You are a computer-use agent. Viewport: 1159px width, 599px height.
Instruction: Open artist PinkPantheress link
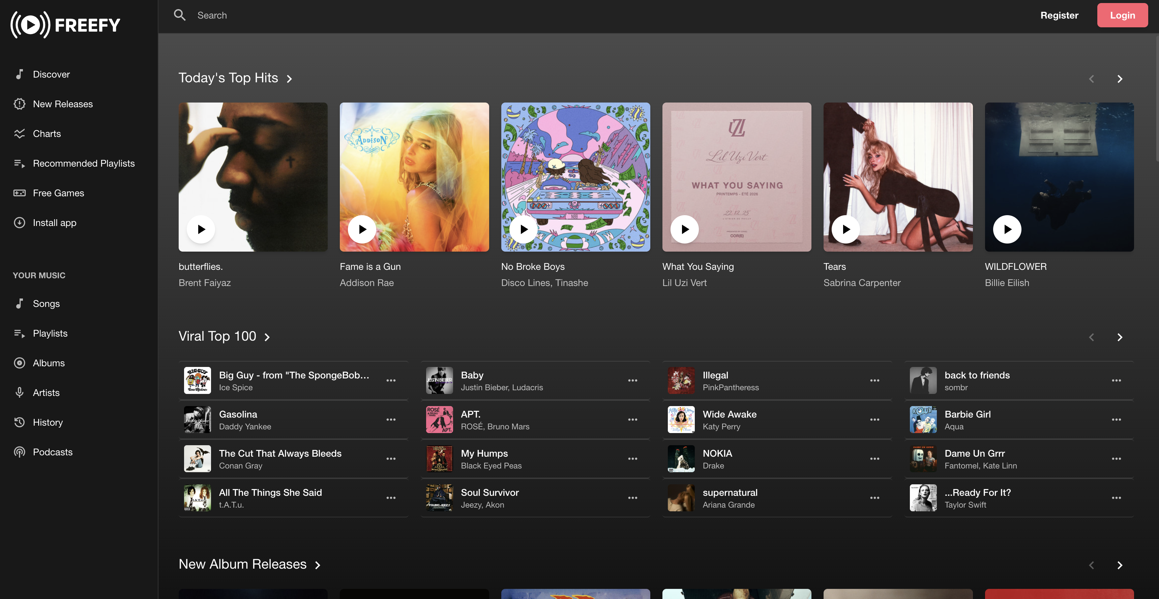pos(731,388)
